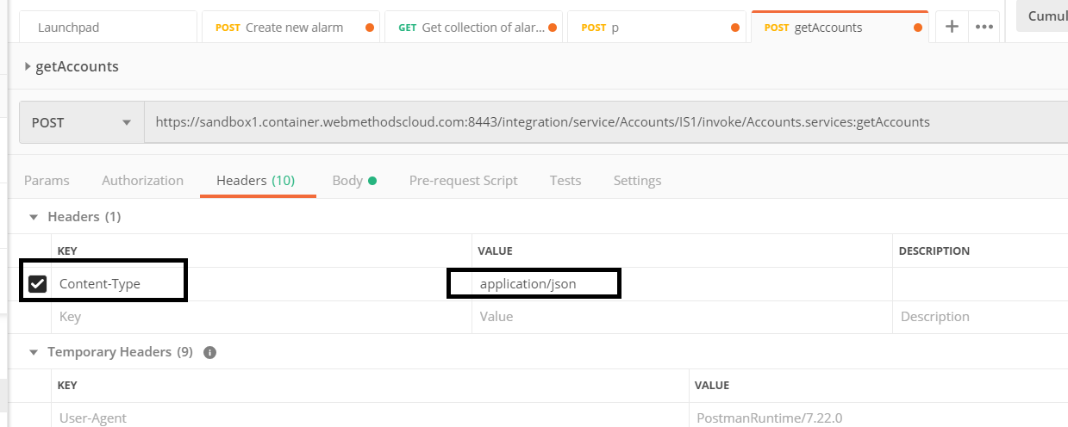Image resolution: width=1068 pixels, height=427 pixels.
Task: Click unsaved dot on getAccounts tab
Action: pyautogui.click(x=919, y=28)
